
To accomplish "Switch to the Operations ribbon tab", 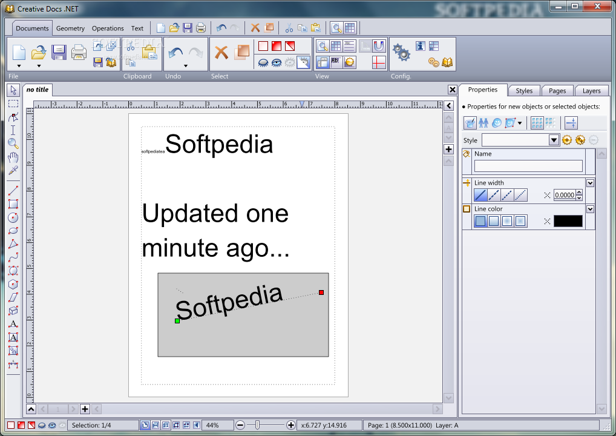I will coord(108,28).
